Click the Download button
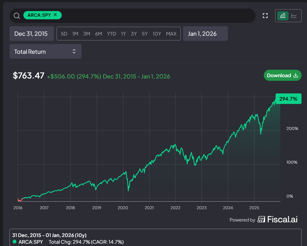The width and height of the screenshot is (307, 246). [x=283, y=75]
